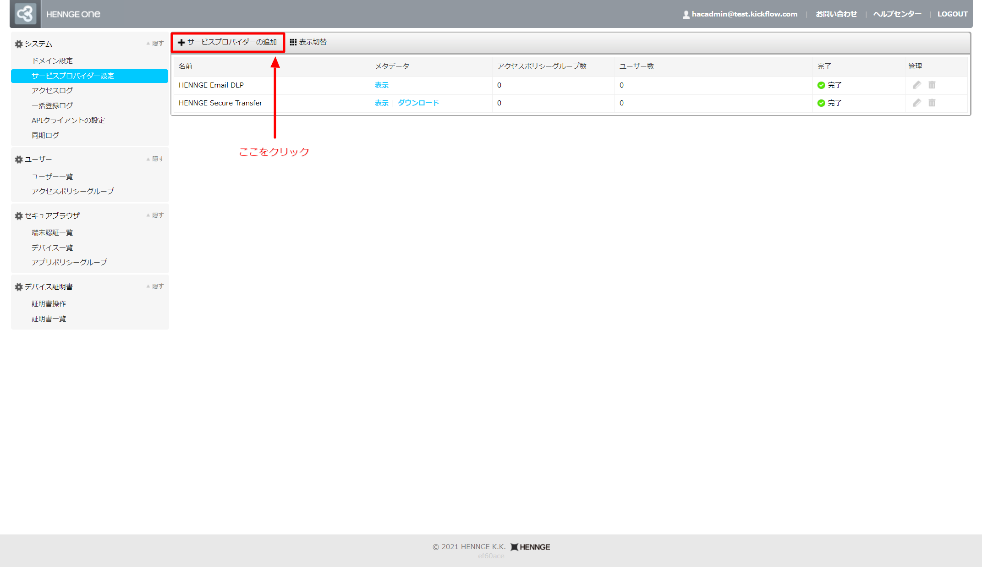The image size is (982, 567).
Task: Click the ユーザー数 column header
Action: pyautogui.click(x=637, y=66)
